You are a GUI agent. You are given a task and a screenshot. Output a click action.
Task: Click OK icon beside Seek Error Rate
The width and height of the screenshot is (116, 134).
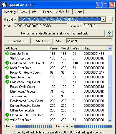click(7, 68)
